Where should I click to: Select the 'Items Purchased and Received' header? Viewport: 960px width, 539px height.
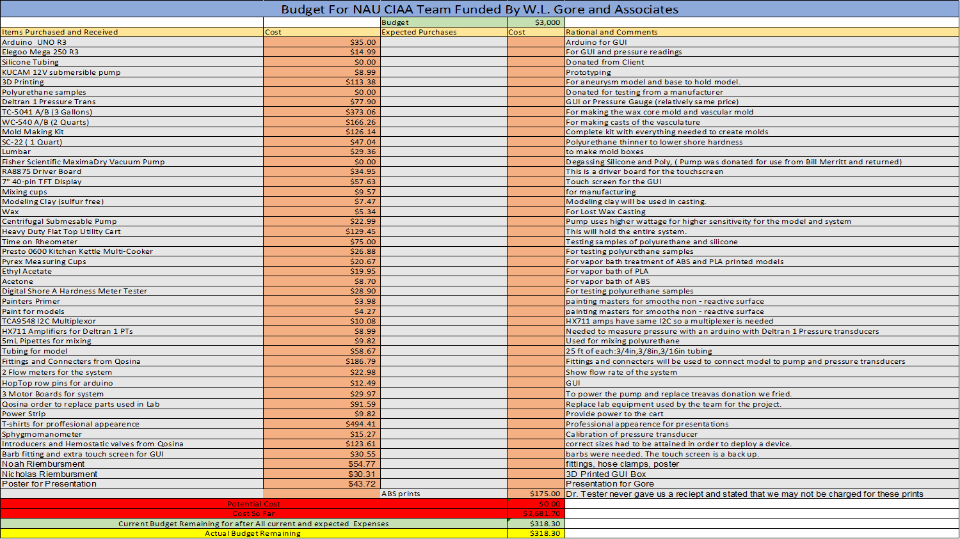click(132, 32)
